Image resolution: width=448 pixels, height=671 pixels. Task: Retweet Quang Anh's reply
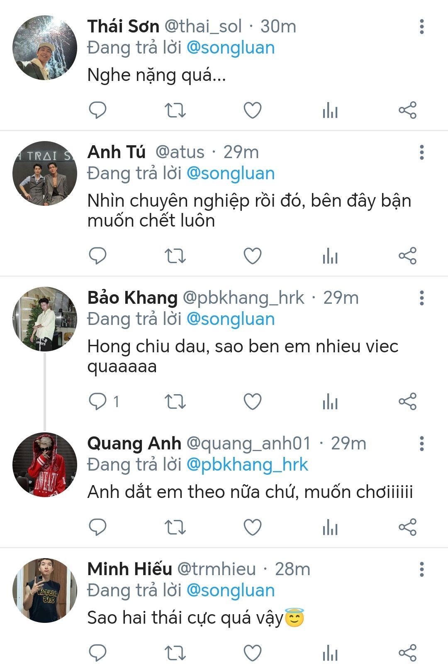click(x=175, y=527)
